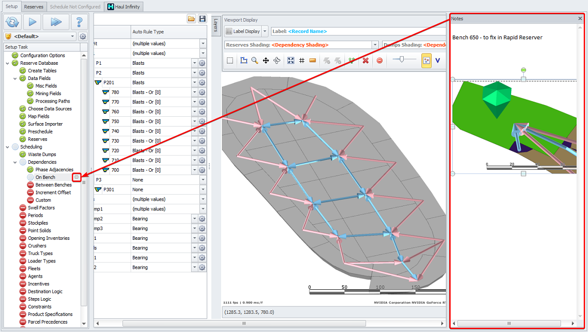The image size is (588, 332).
Task: Collapse the Reserve Database tree node
Action: click(x=7, y=63)
